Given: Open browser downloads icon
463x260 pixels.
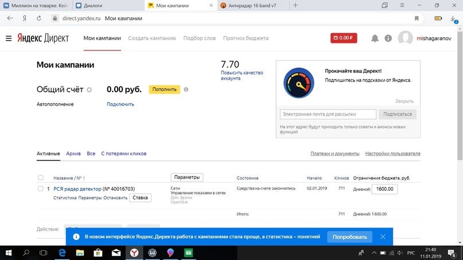Looking at the screenshot, I should tap(453, 19).
